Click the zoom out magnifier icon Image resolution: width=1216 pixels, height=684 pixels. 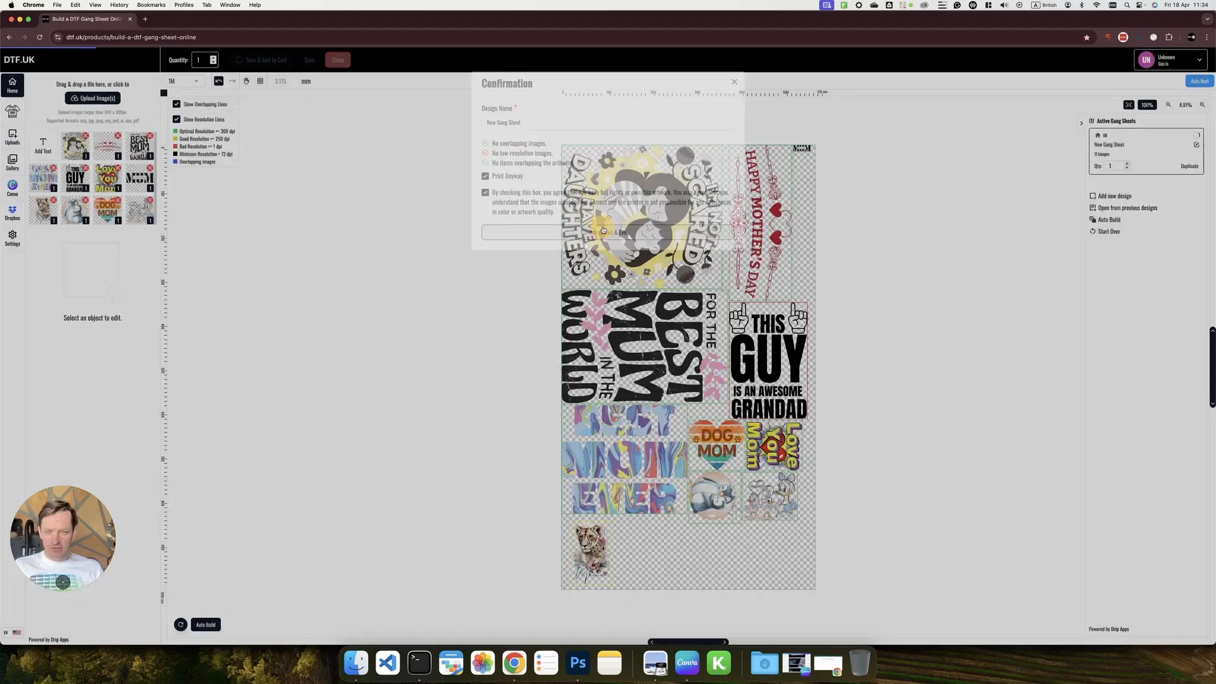[x=1168, y=105]
